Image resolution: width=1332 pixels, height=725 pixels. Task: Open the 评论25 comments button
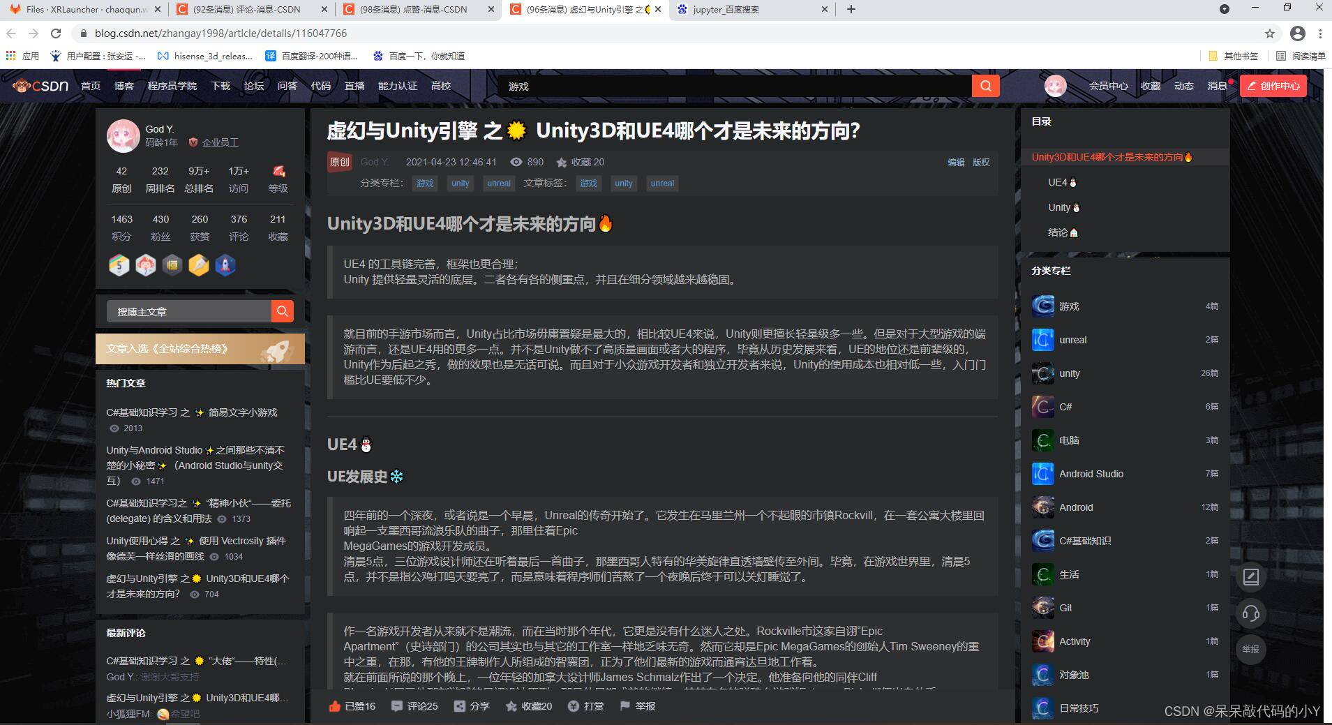pyautogui.click(x=414, y=706)
